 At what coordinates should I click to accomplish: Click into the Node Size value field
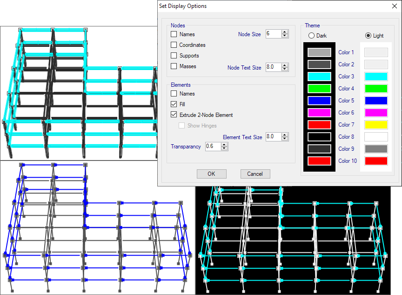(x=273, y=33)
